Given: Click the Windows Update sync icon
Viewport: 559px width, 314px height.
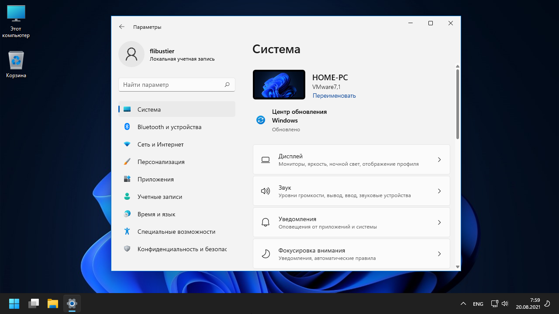Looking at the screenshot, I should pos(261,120).
